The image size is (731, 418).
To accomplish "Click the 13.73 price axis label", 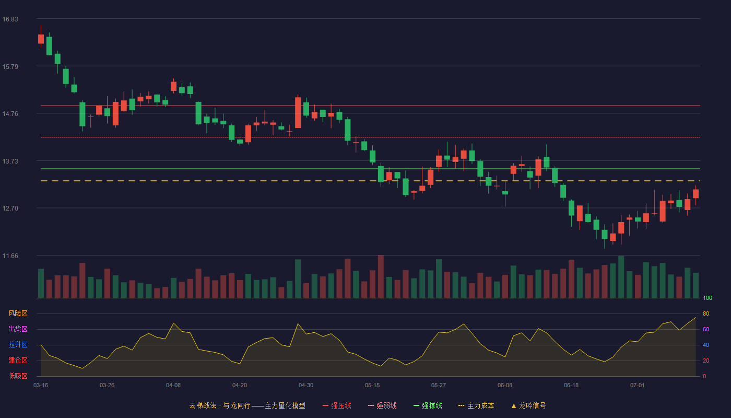I will click(10, 161).
